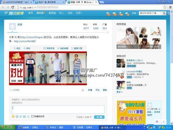Click the small plus expander below stats
The image size is (173, 130).
coord(107,32)
